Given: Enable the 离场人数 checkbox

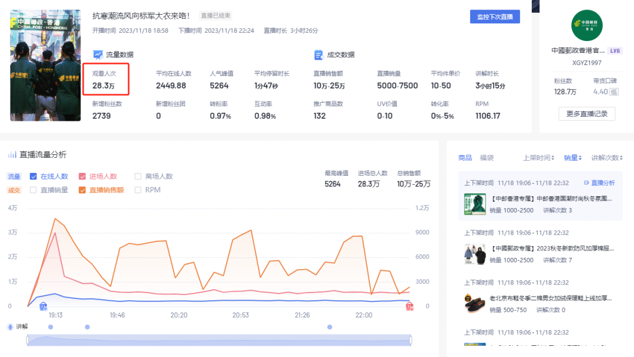Looking at the screenshot, I should pos(138,176).
